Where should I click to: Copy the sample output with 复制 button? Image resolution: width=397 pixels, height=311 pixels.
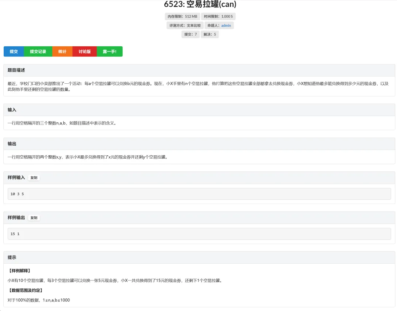tap(33, 217)
